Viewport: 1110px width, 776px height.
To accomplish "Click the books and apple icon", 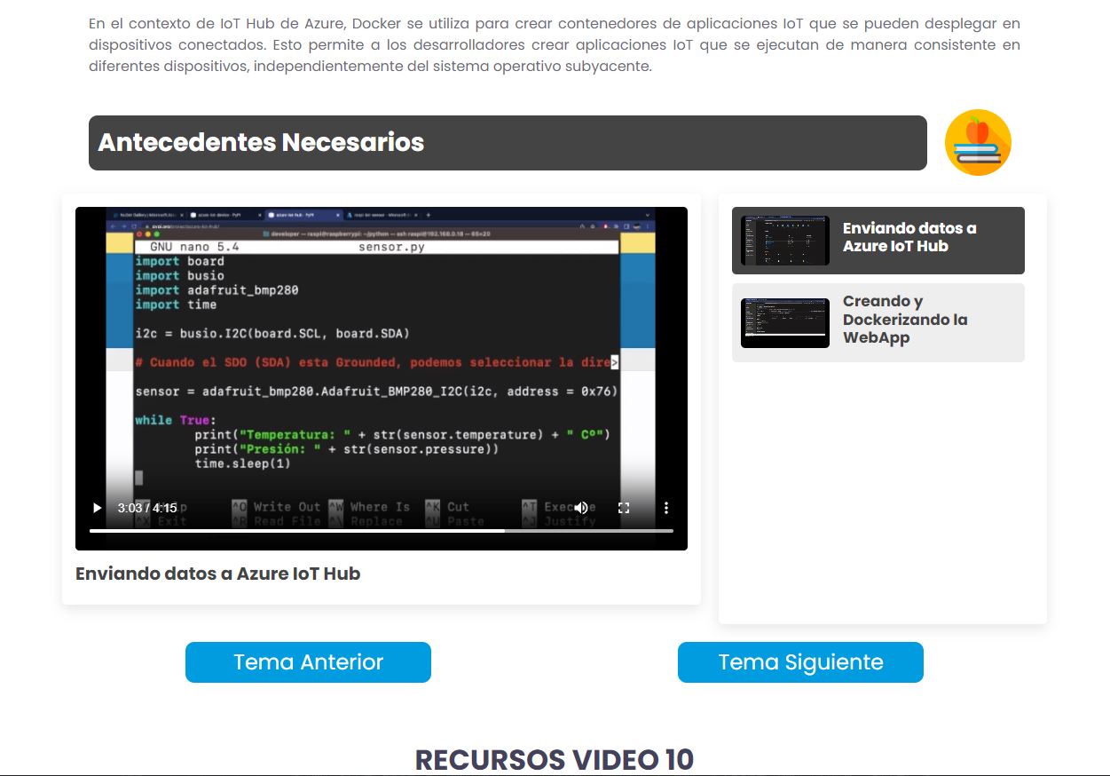I will [x=978, y=143].
